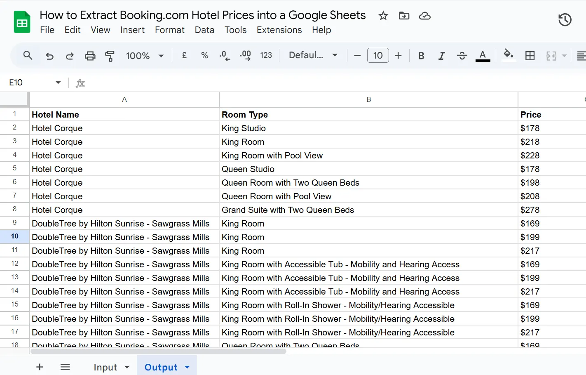
Task: Open the text color picker
Action: click(x=483, y=56)
